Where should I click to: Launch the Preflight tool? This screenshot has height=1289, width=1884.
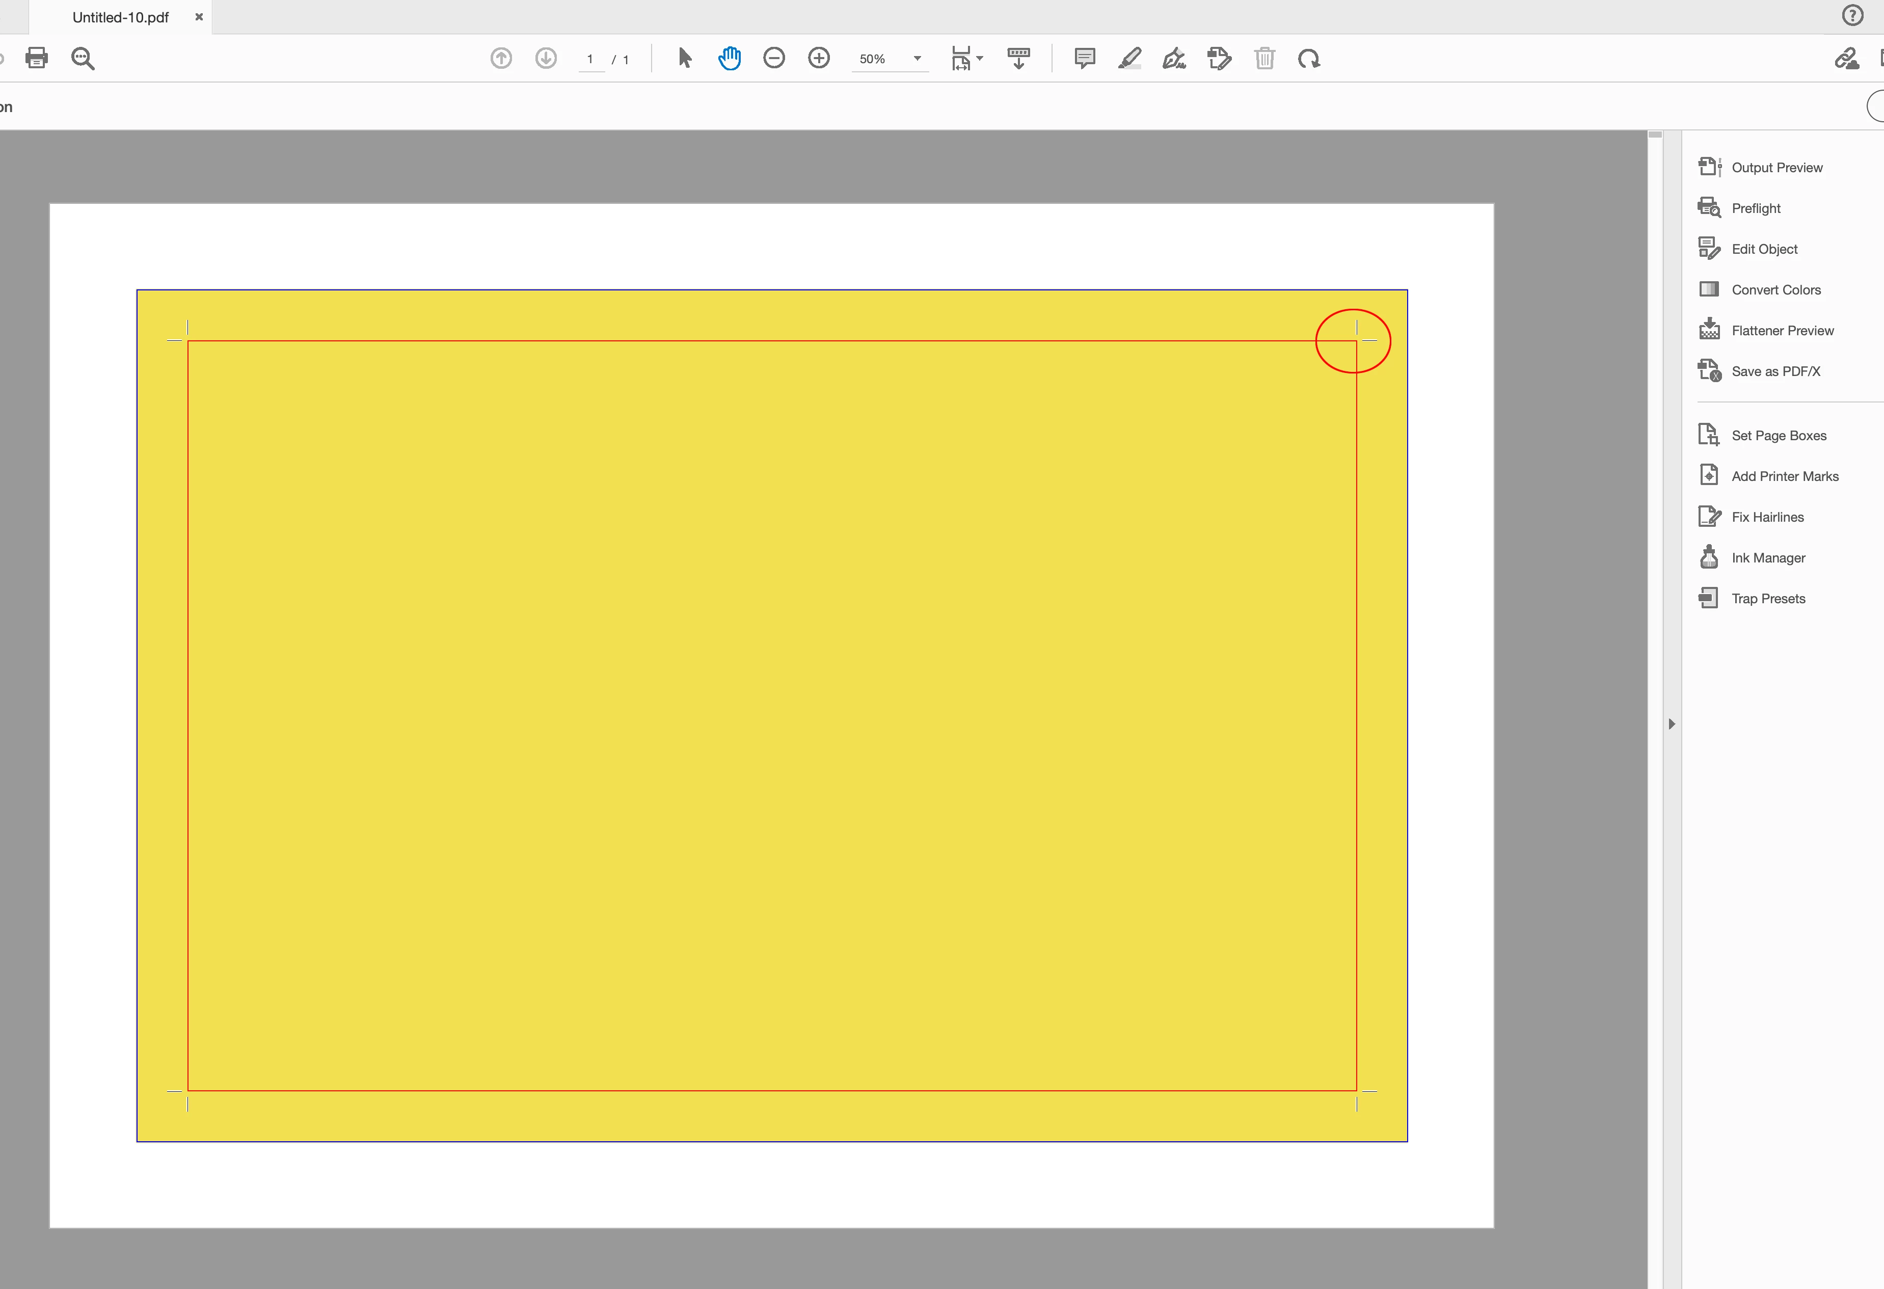point(1755,208)
